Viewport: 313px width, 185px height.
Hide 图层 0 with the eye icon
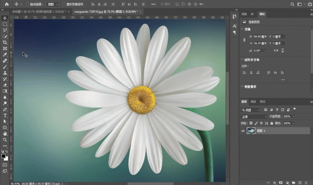[x=243, y=130]
